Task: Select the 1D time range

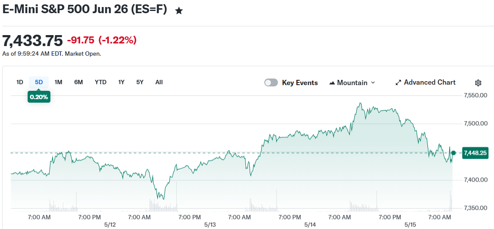Action: pos(20,82)
